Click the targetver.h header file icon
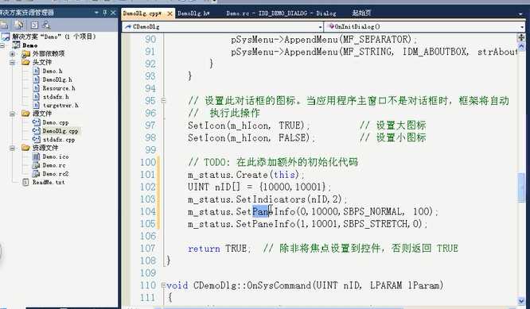This screenshot has height=309, width=530. [36, 105]
